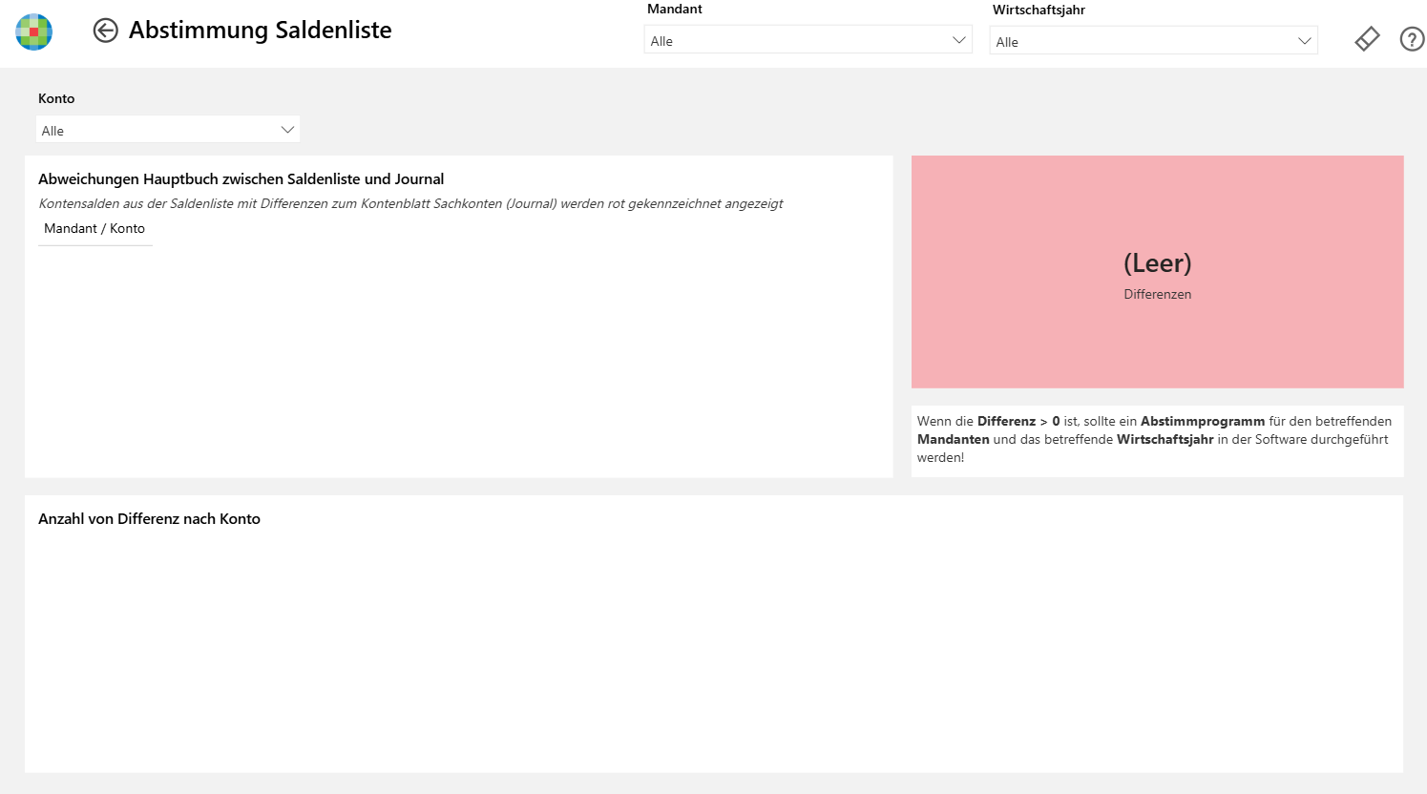
Task: Click the Mandant / Konto column header
Action: (94, 229)
